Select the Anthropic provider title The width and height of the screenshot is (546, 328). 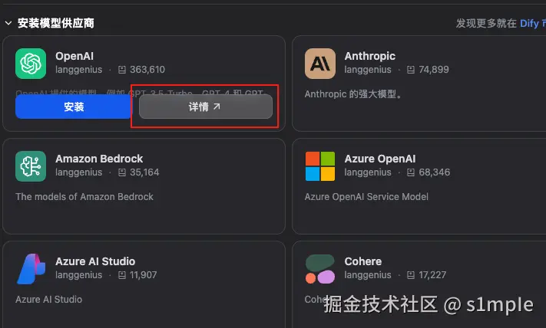click(x=370, y=56)
